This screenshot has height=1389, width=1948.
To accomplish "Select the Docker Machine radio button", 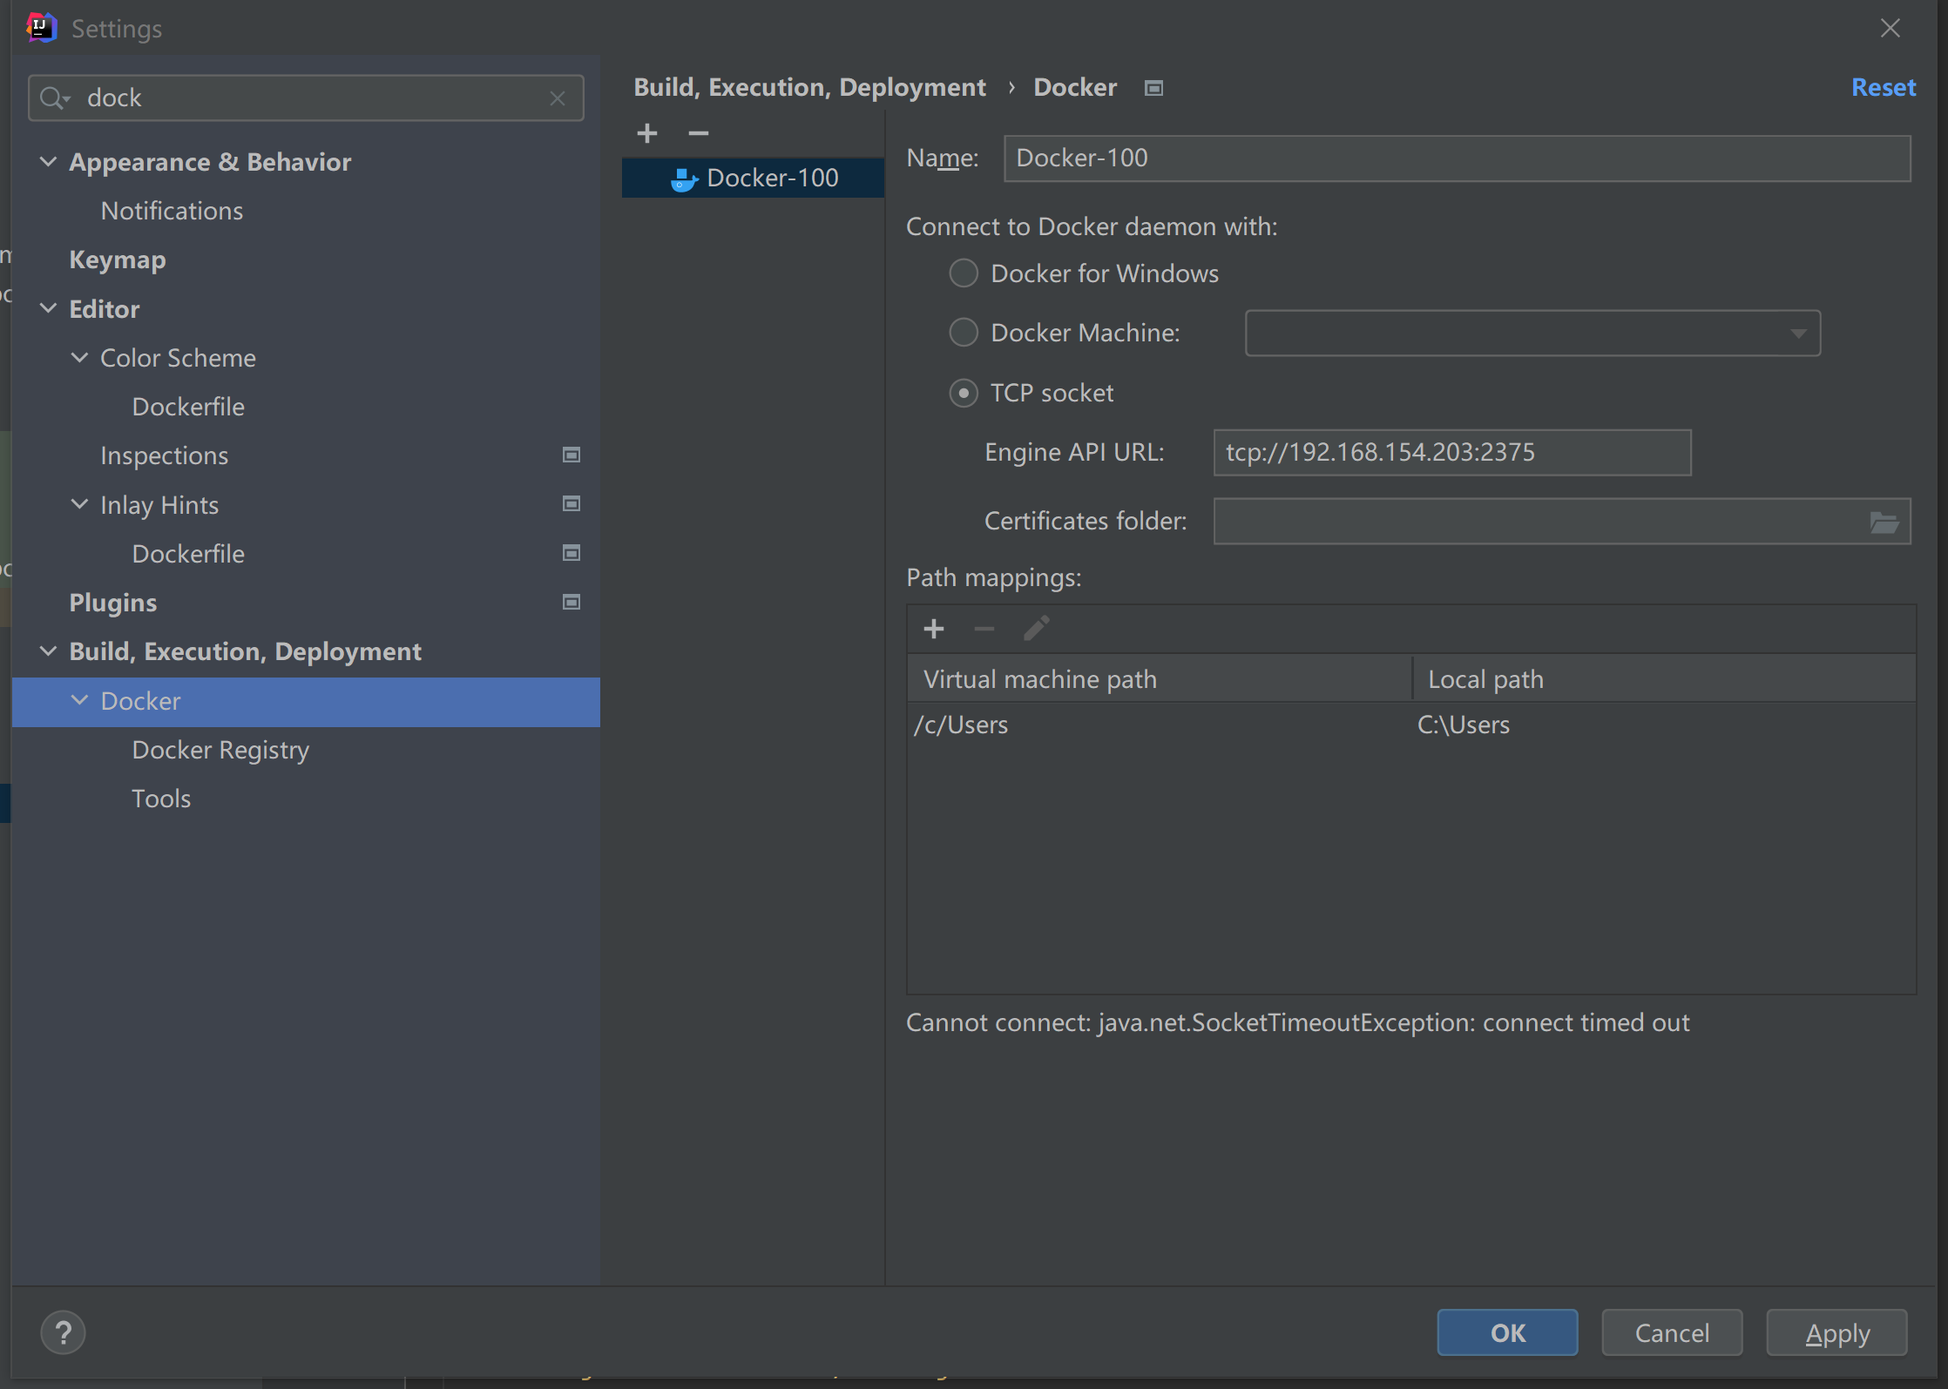I will (x=964, y=332).
